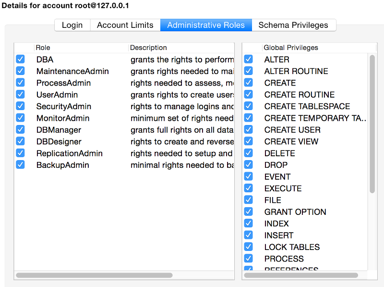Click the roles list horizontal scrollbar

click(94, 275)
